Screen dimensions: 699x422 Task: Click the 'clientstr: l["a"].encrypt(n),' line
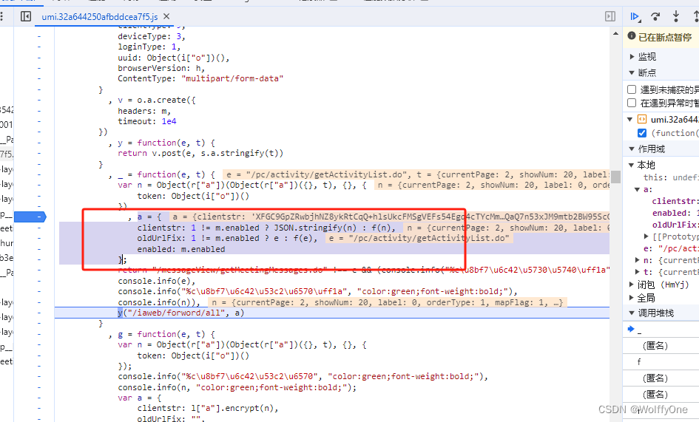pyautogui.click(x=208, y=408)
